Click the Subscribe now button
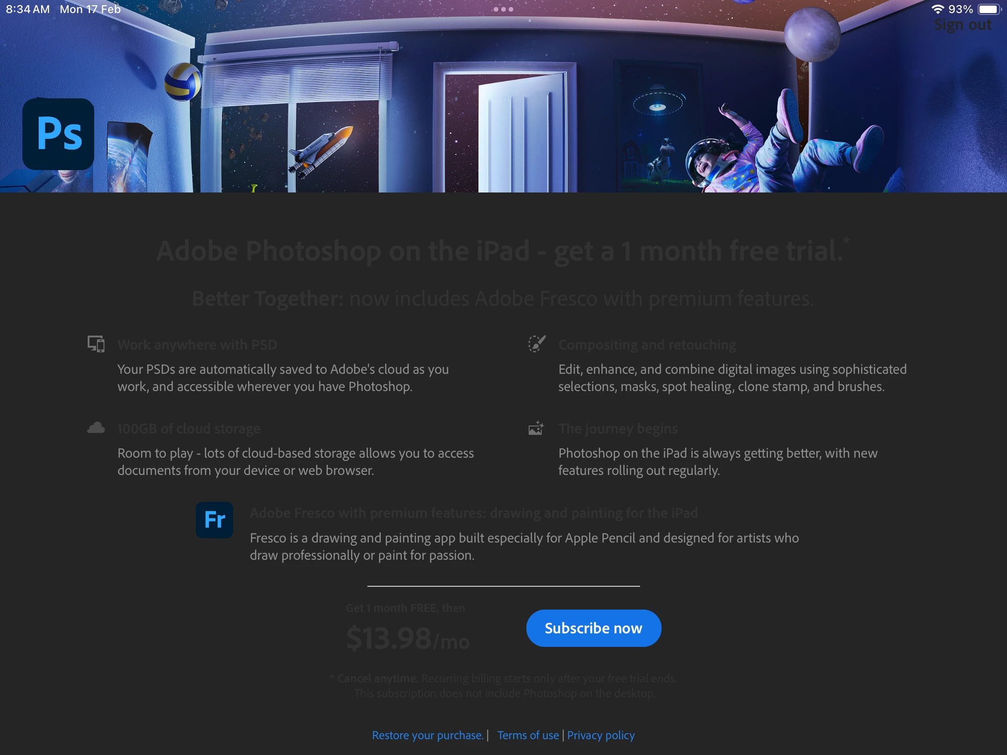Screen dimensions: 1007x755 (x=593, y=628)
